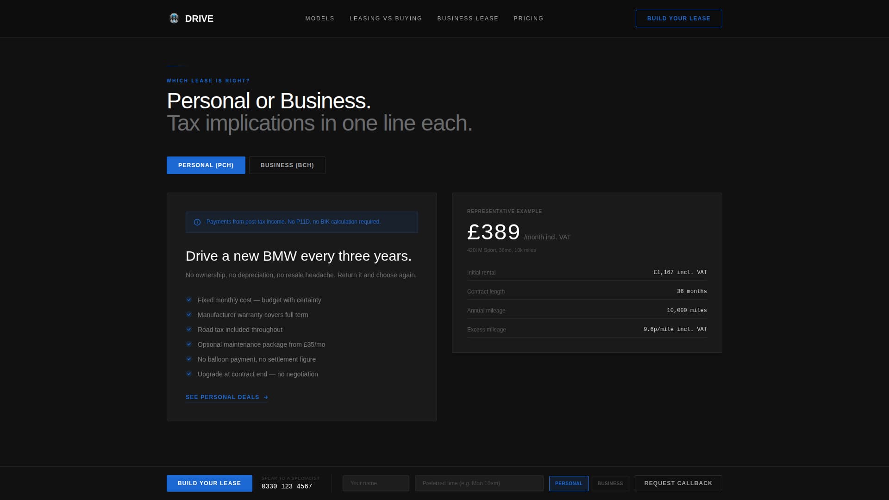Click the arrow icon after See Personal Deals
889x500 pixels.
(266, 397)
